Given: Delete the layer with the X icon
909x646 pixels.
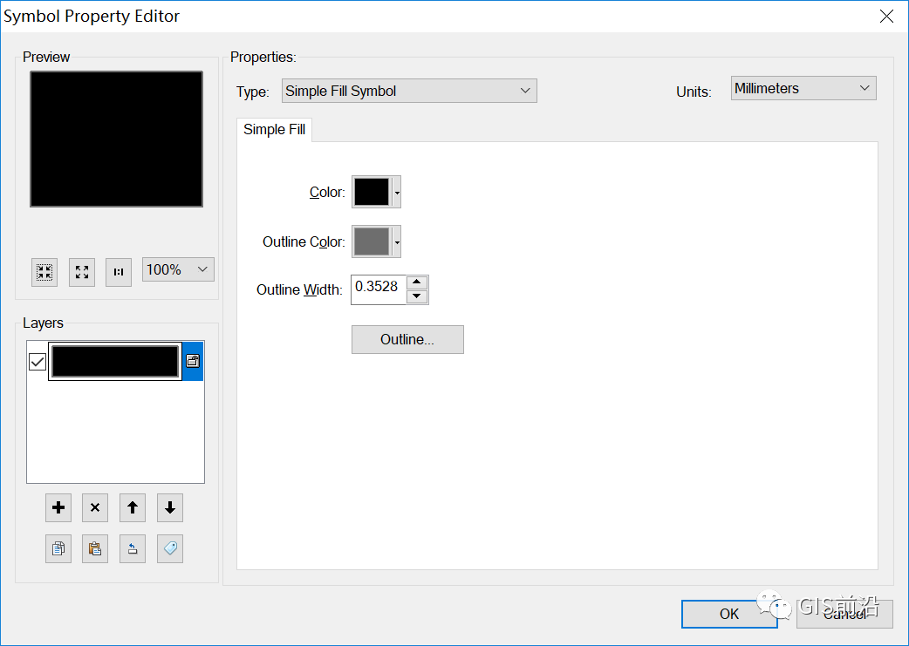Looking at the screenshot, I should [x=95, y=507].
